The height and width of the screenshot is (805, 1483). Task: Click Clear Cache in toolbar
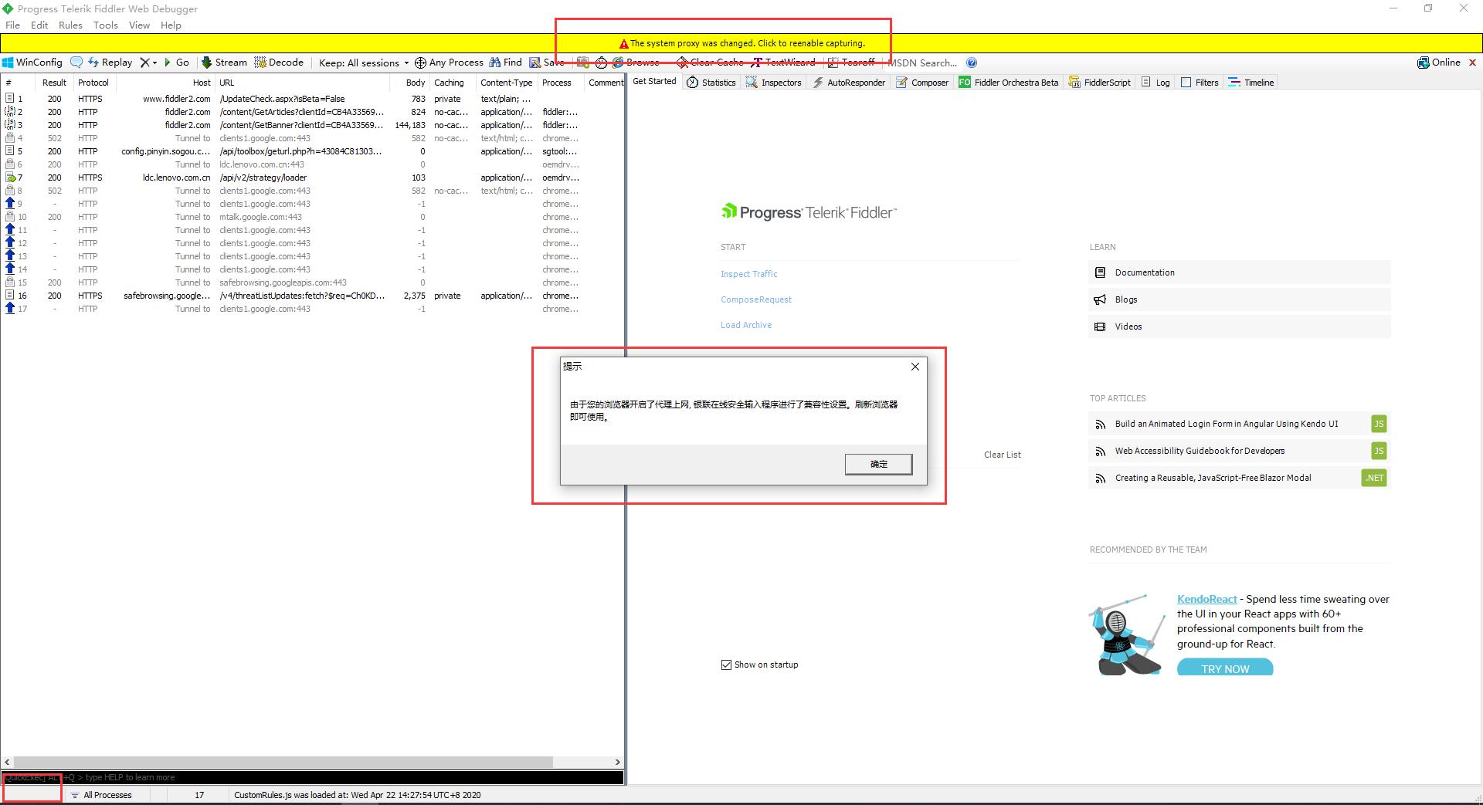coord(710,63)
